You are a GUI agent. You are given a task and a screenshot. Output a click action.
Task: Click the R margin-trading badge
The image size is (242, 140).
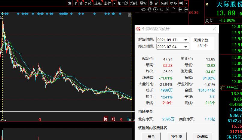pos(207,4)
